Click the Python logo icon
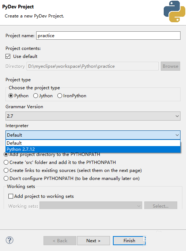Viewport: 186px width, 251px height. pos(174,11)
